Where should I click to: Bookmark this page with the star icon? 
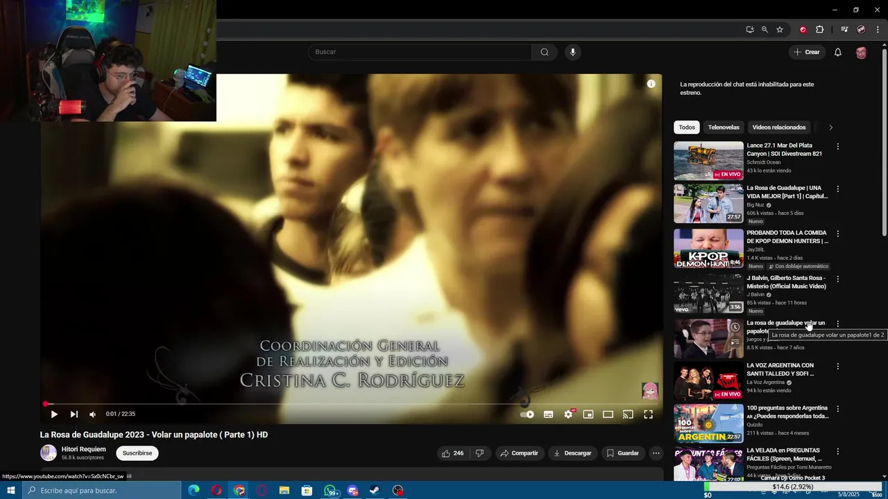[780, 30]
